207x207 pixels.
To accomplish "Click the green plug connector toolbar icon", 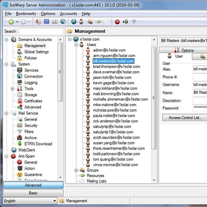I will click(125, 22).
